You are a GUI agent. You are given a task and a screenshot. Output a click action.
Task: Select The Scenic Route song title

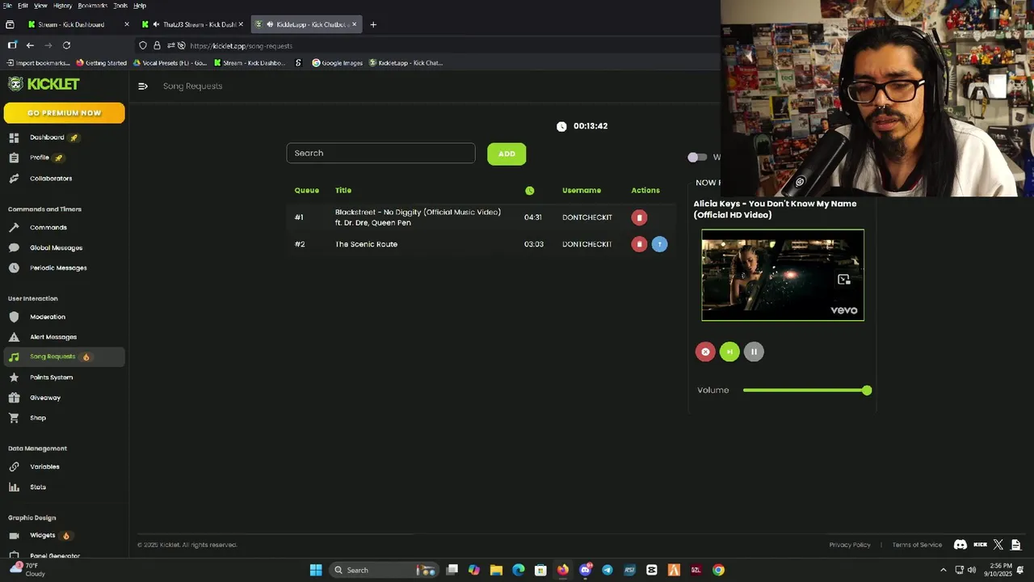point(366,244)
